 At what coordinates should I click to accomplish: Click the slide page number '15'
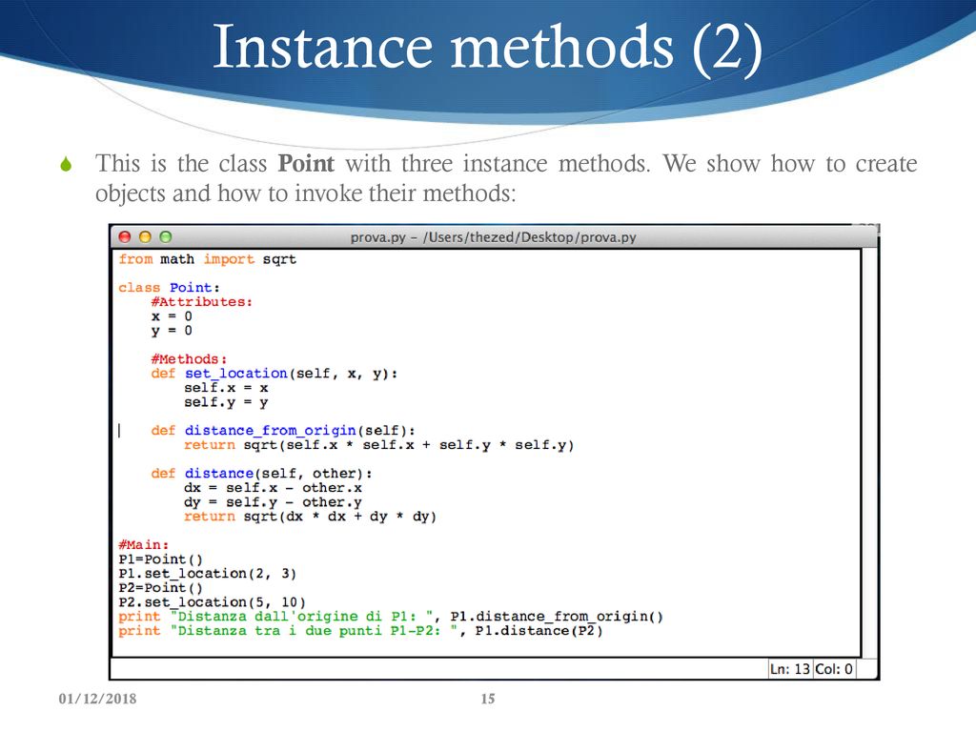click(488, 699)
